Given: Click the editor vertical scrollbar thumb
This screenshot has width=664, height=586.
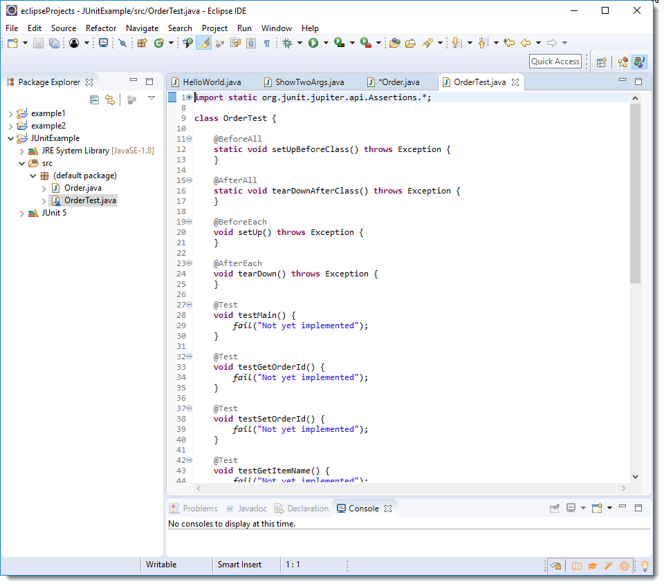Looking at the screenshot, I should [x=635, y=193].
